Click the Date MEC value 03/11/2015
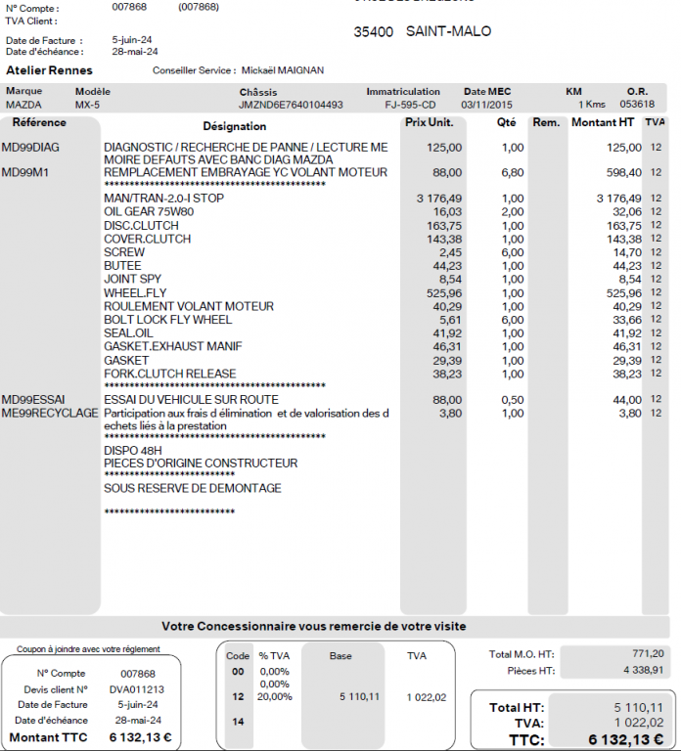This screenshot has height=751, width=681. 487,105
